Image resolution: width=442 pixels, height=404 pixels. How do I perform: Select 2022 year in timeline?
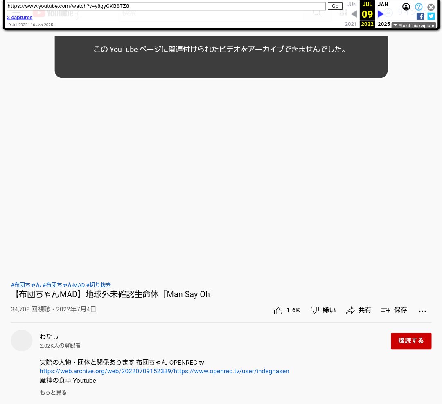367,24
